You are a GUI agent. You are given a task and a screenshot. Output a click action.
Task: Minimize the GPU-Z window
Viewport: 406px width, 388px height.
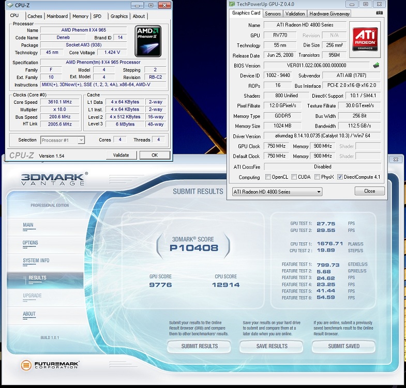(352, 4)
